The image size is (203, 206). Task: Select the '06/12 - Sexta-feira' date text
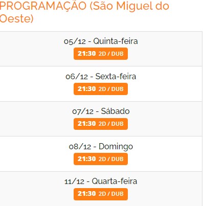pos(101,76)
